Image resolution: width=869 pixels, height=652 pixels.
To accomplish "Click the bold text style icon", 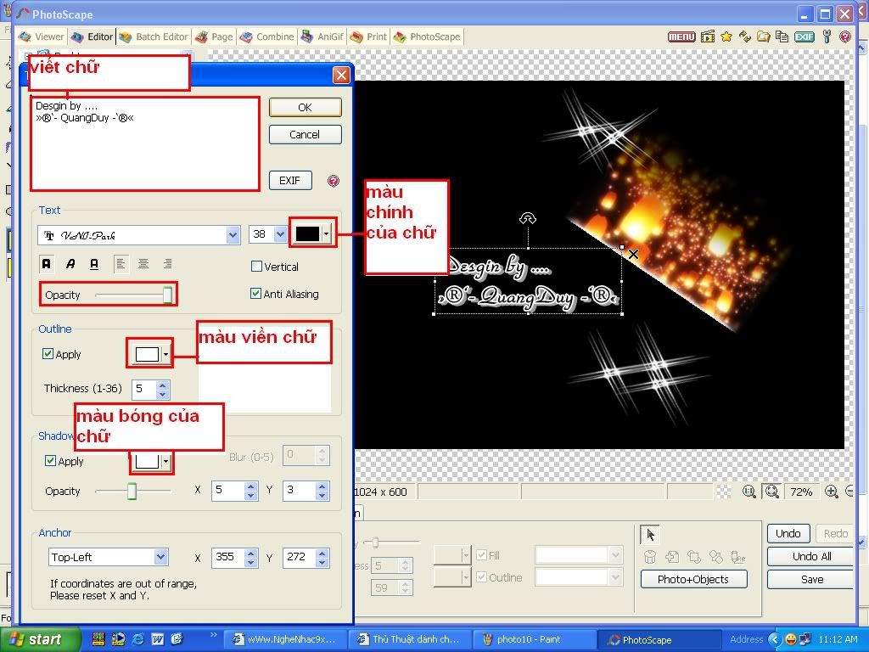I will [x=47, y=264].
